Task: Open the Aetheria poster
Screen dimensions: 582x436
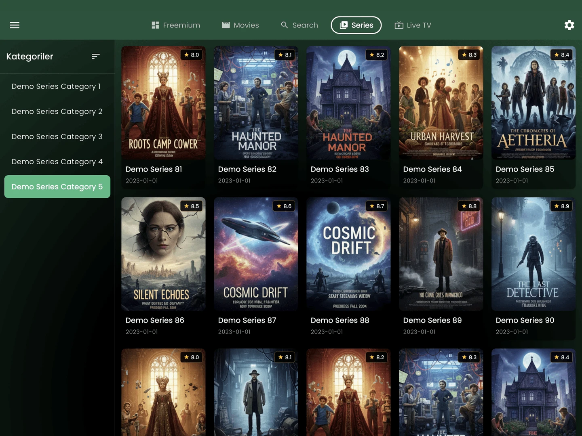Action: (533, 103)
